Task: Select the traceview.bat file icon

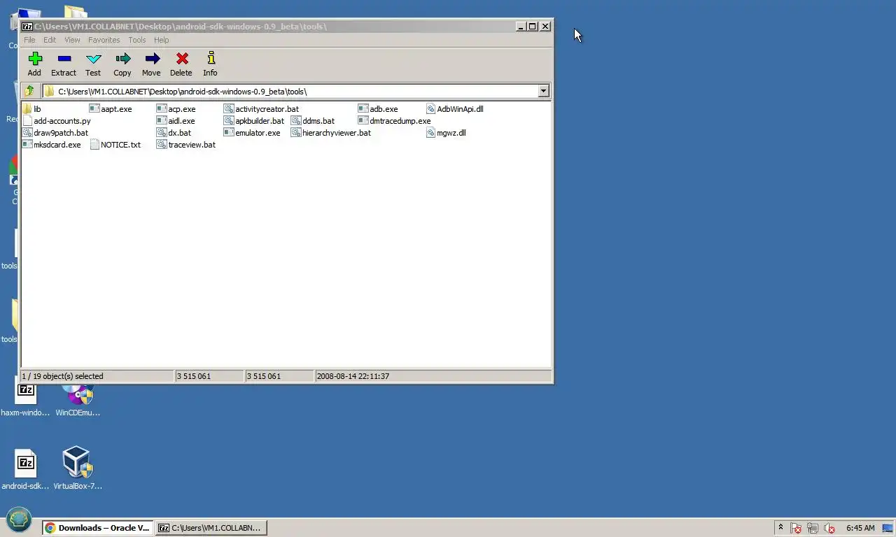Action: 162,145
